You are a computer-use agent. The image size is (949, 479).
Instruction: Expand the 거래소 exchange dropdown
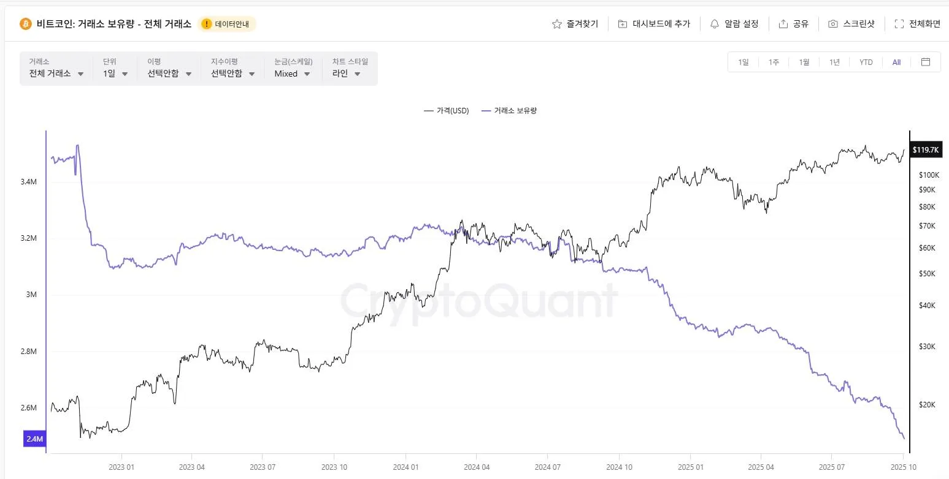[56, 74]
